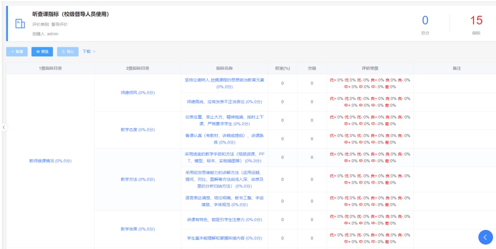Image resolution: width=496 pixels, height=249 pixels.
Task: Click the red 15 indicator count
Action: [x=476, y=21]
